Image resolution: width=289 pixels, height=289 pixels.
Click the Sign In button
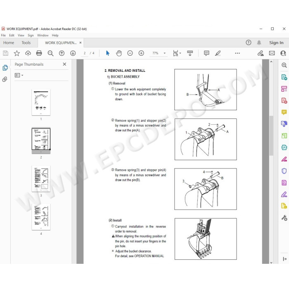coord(276,43)
